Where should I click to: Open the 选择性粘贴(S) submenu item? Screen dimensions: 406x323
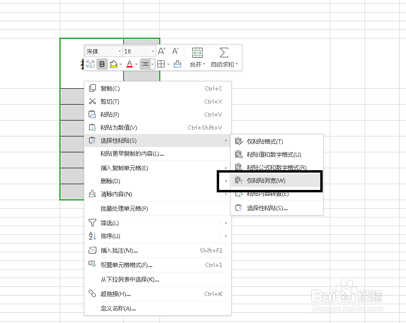click(x=157, y=140)
